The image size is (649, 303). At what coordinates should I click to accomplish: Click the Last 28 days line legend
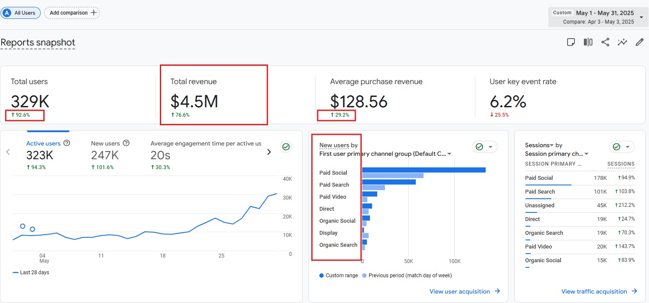(x=31, y=273)
